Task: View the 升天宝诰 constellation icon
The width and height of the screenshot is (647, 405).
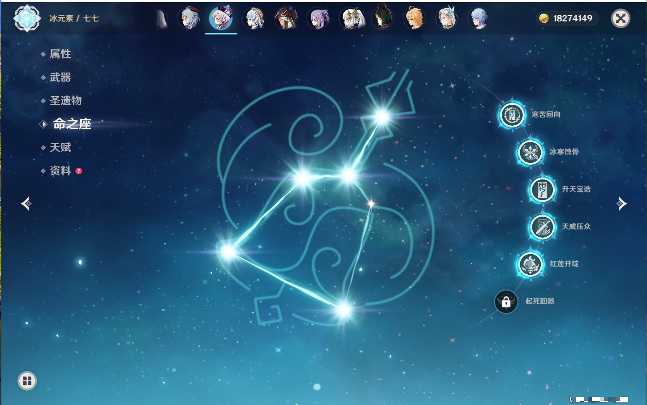Action: tap(542, 189)
